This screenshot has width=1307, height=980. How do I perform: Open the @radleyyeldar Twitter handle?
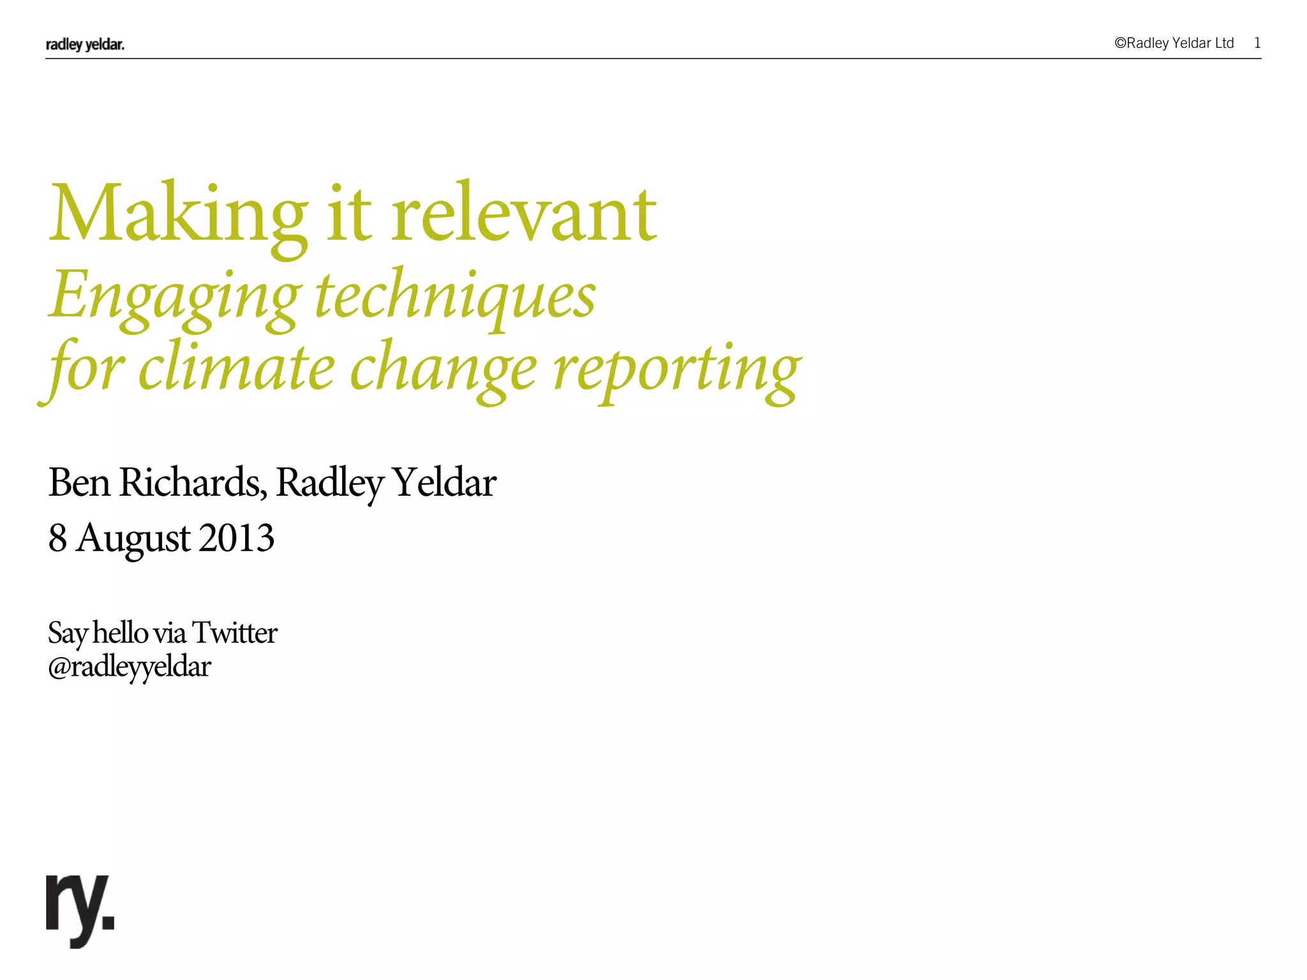130,667
